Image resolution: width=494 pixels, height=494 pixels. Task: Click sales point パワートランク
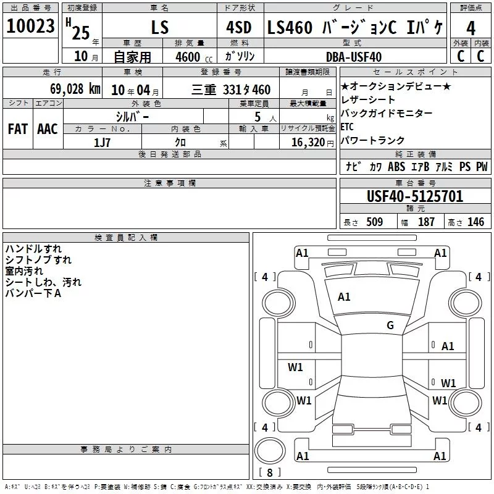[373, 140]
